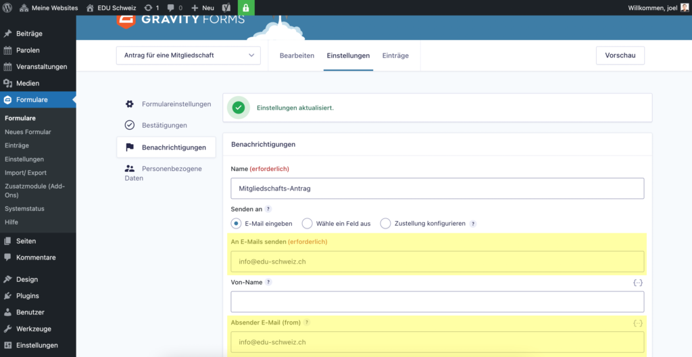Image resolution: width=692 pixels, height=357 pixels.
Task: Open Bestätigungen settings section
Action: (x=164, y=125)
